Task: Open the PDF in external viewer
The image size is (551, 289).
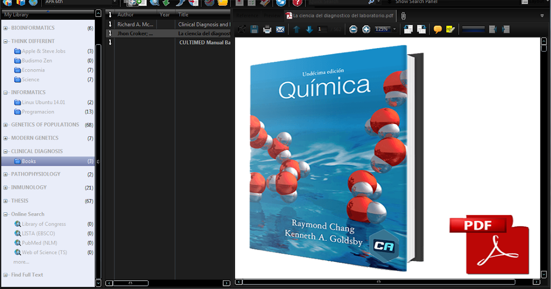Action: tap(242, 29)
